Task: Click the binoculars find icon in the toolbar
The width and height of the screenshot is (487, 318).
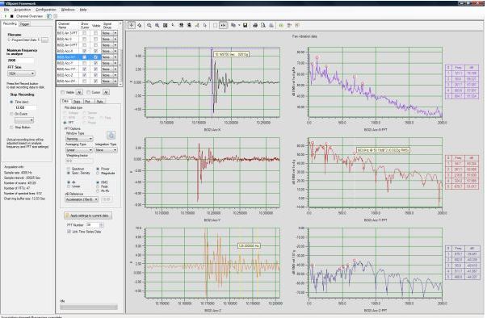Action: point(181,26)
